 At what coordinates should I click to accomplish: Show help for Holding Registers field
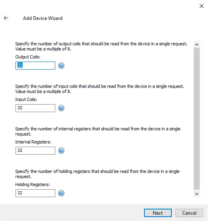click(x=61, y=193)
